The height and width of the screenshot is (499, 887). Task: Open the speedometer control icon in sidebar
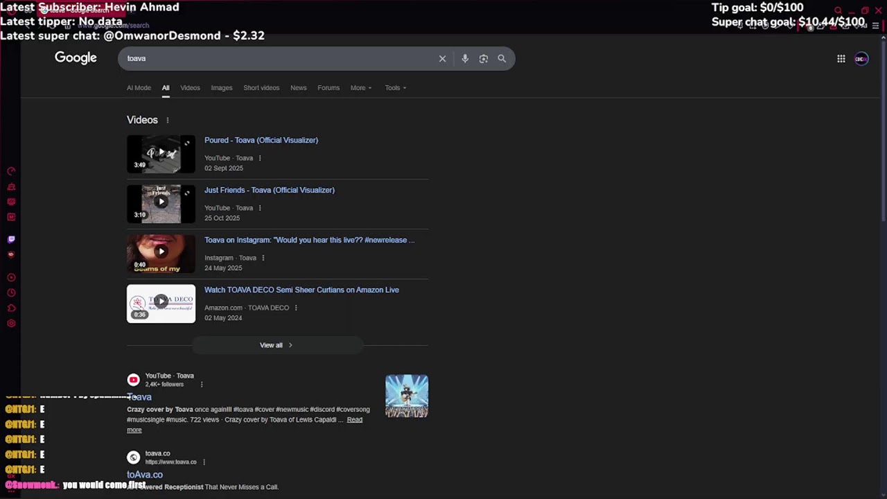pos(11,171)
